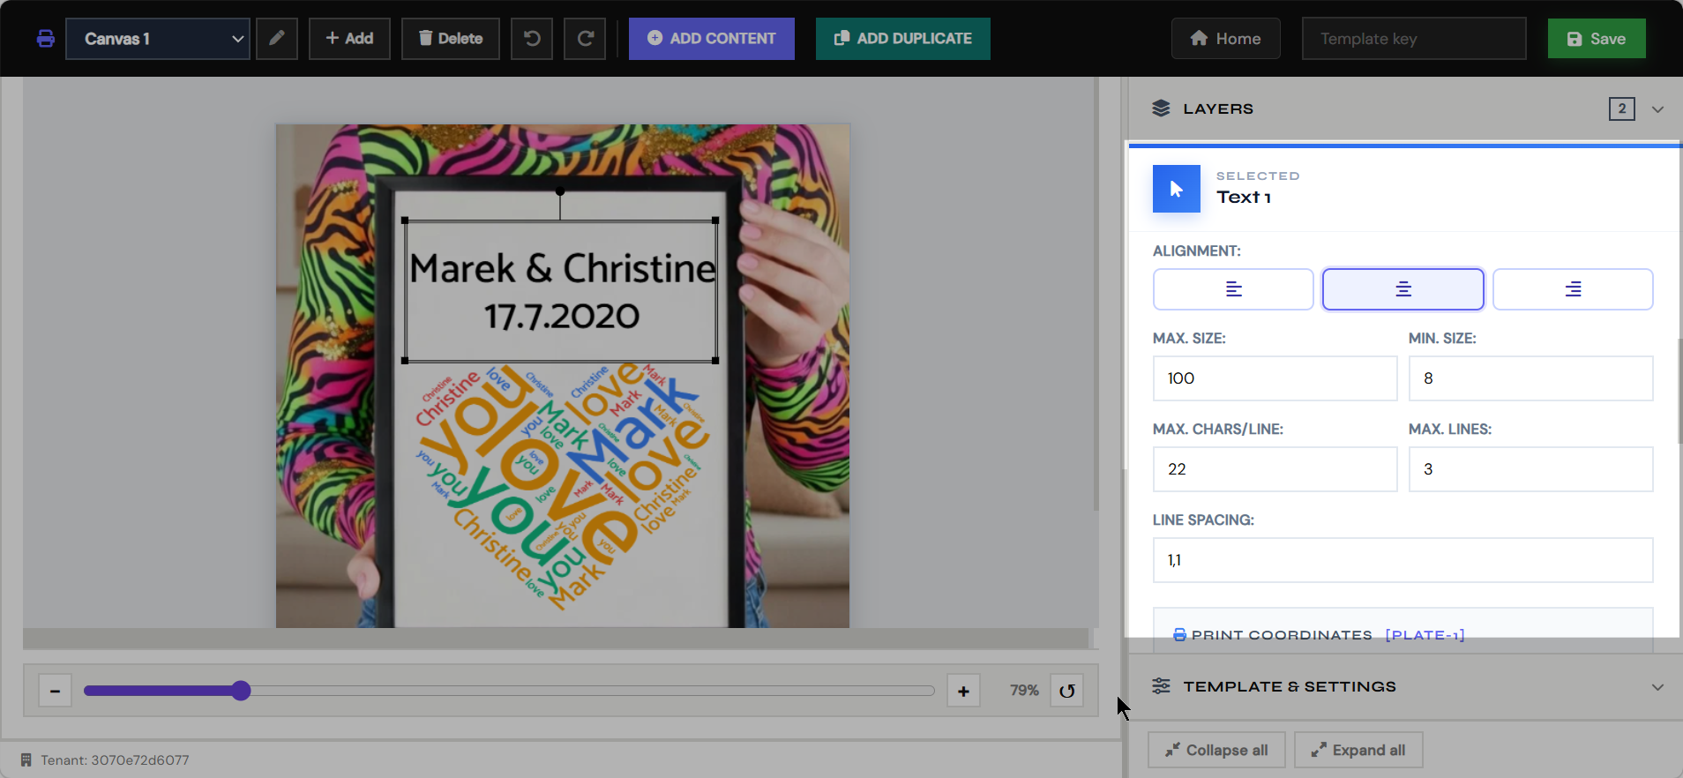1683x778 pixels.
Task: Zoom out with minus button
Action: pyautogui.click(x=55, y=691)
